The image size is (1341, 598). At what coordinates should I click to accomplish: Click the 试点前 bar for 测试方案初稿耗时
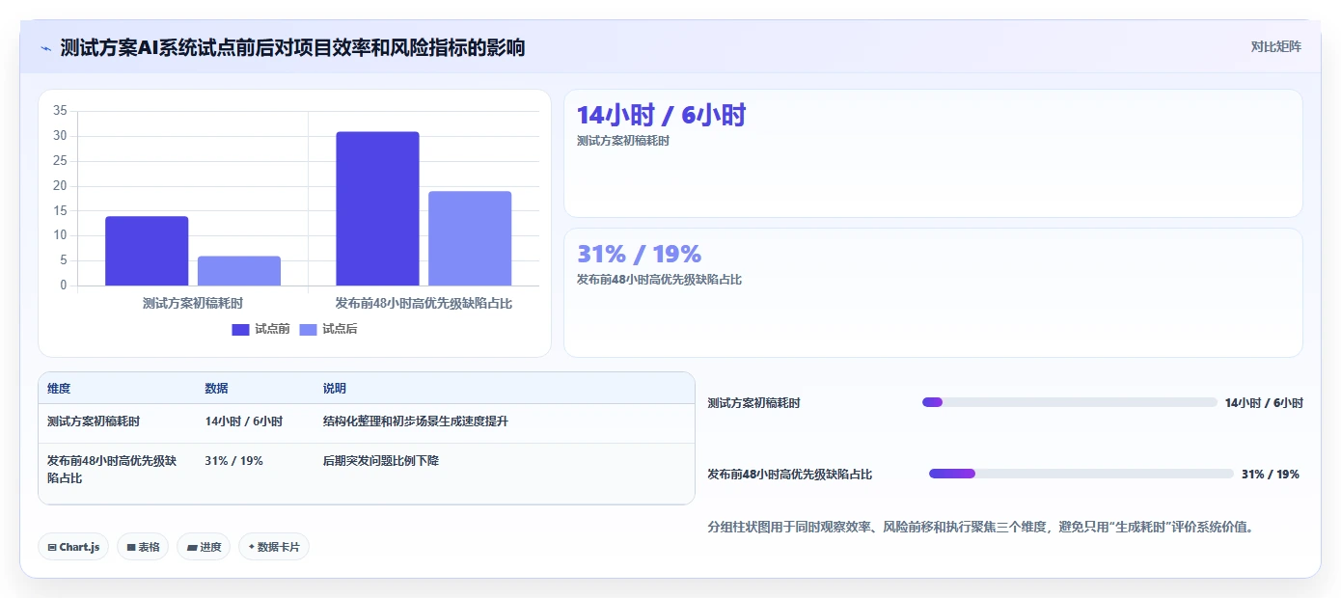point(147,251)
